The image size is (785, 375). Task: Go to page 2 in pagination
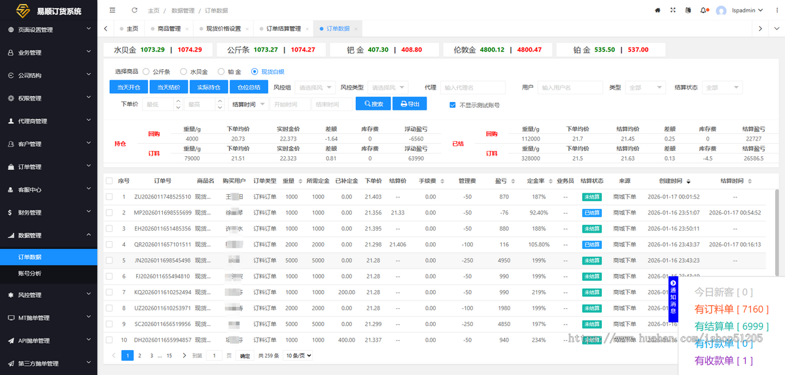139,355
